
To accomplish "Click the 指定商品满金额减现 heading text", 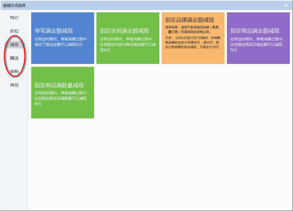I will [255, 30].
